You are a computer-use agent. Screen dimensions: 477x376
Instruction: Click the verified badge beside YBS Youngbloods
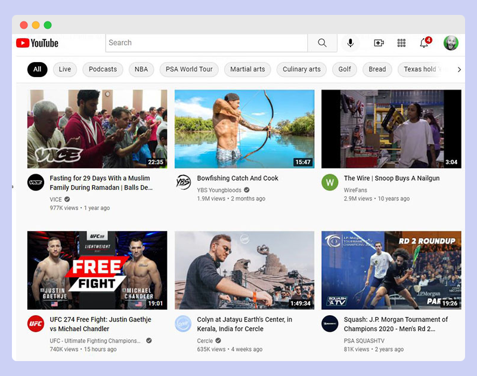coord(247,190)
